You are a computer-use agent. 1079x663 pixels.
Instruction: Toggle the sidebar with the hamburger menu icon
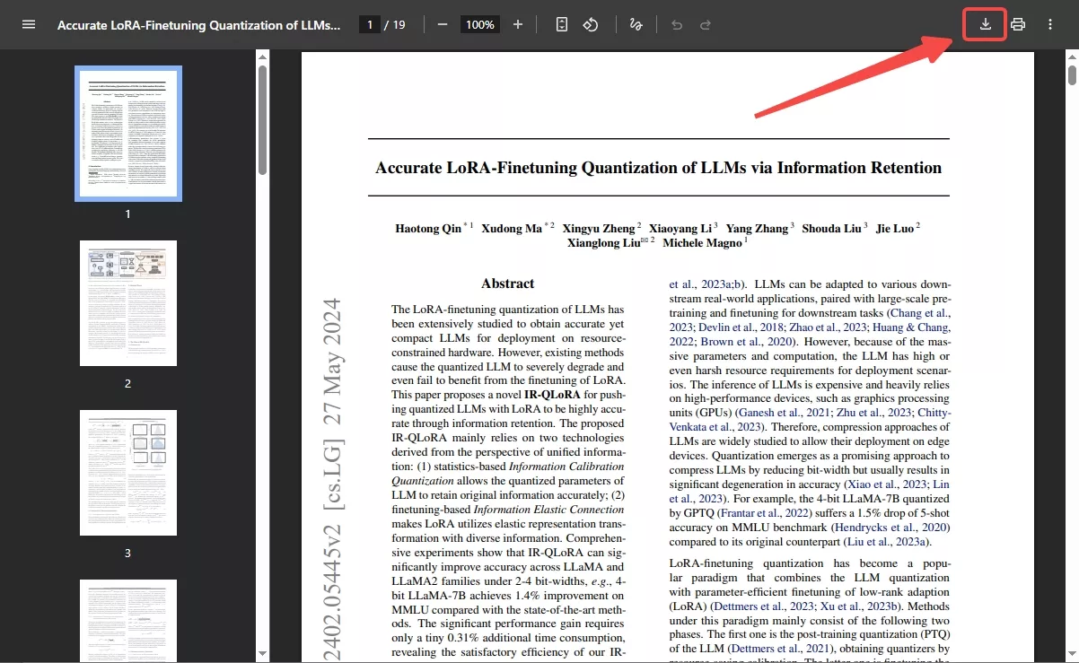(29, 24)
